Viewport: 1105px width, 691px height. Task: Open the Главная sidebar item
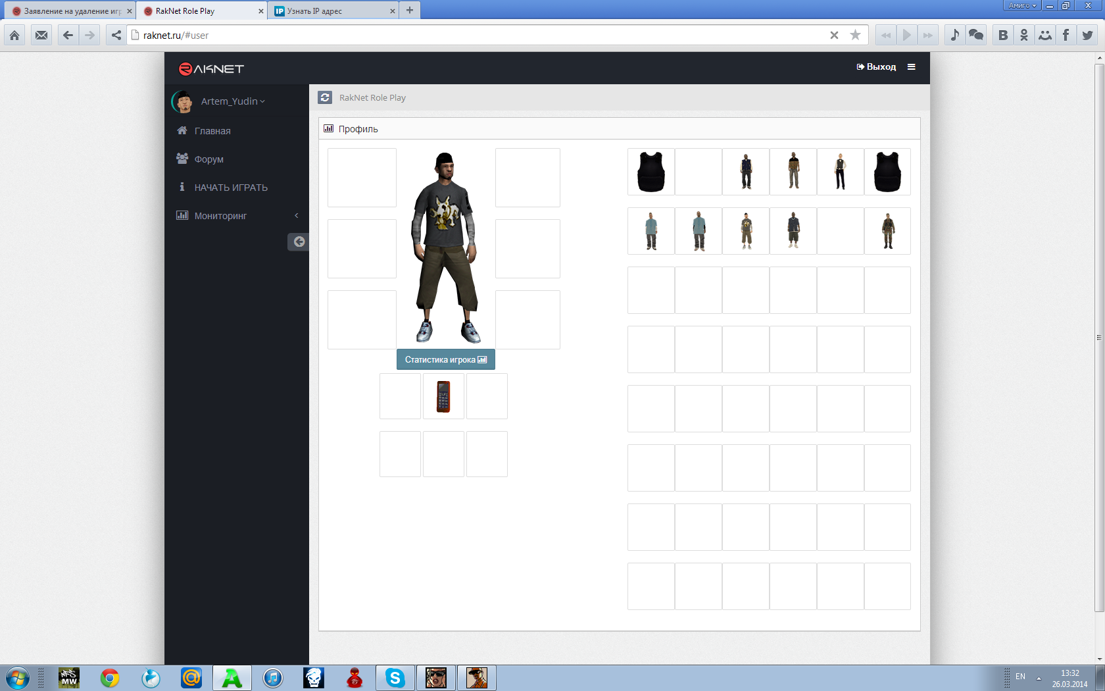pyautogui.click(x=212, y=131)
